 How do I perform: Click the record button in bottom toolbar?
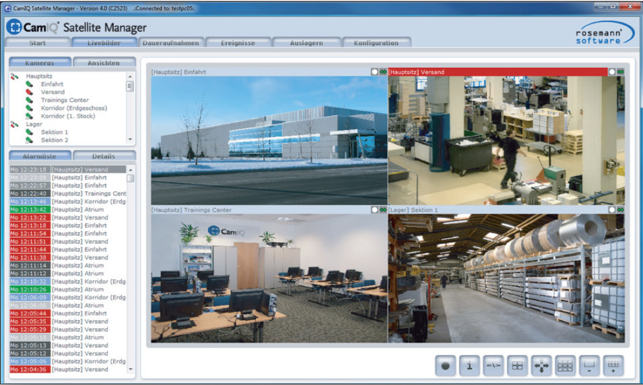446,365
